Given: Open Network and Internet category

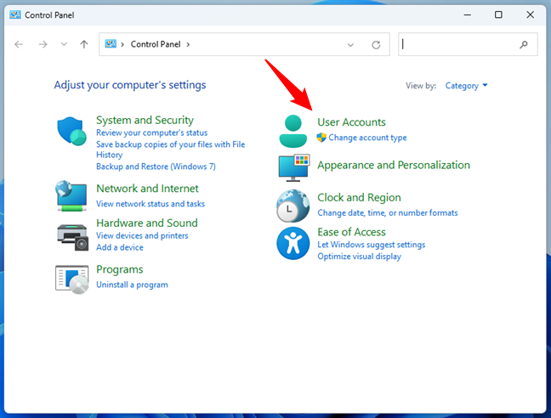Looking at the screenshot, I should [x=147, y=189].
